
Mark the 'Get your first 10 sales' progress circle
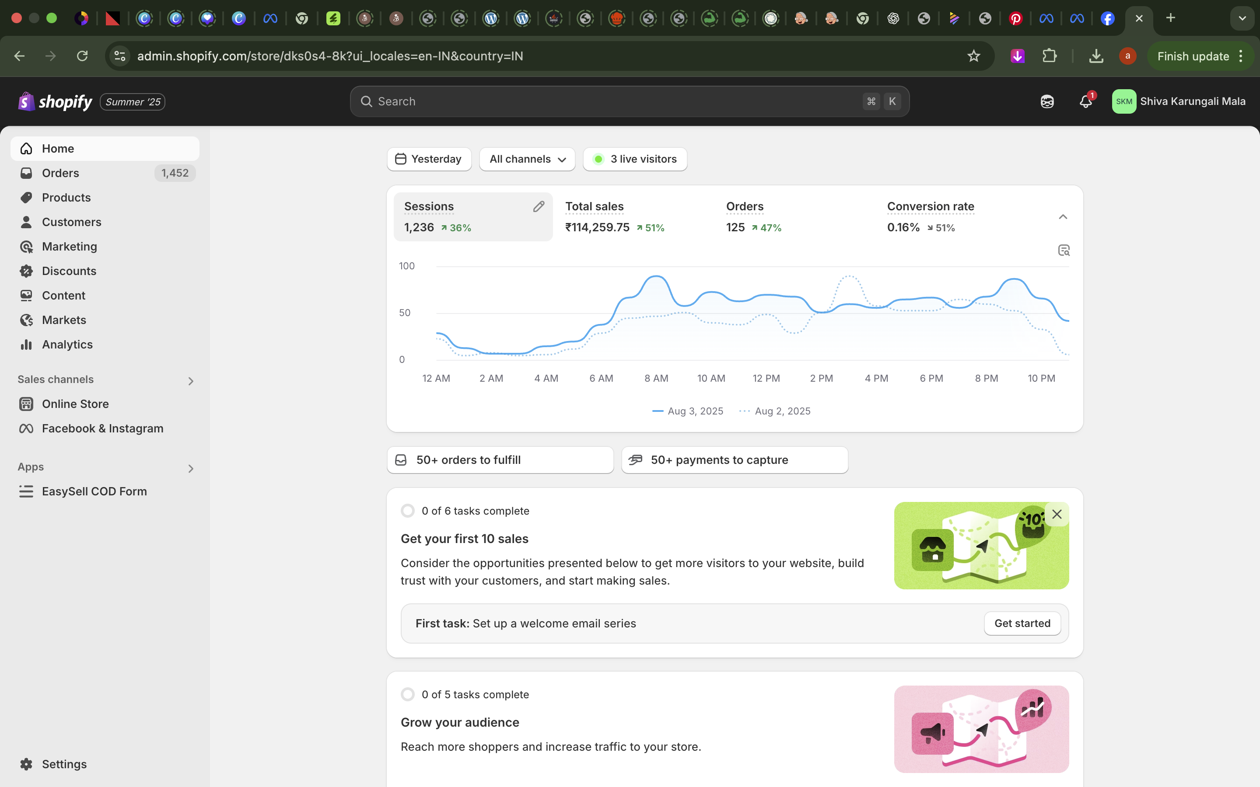408,511
